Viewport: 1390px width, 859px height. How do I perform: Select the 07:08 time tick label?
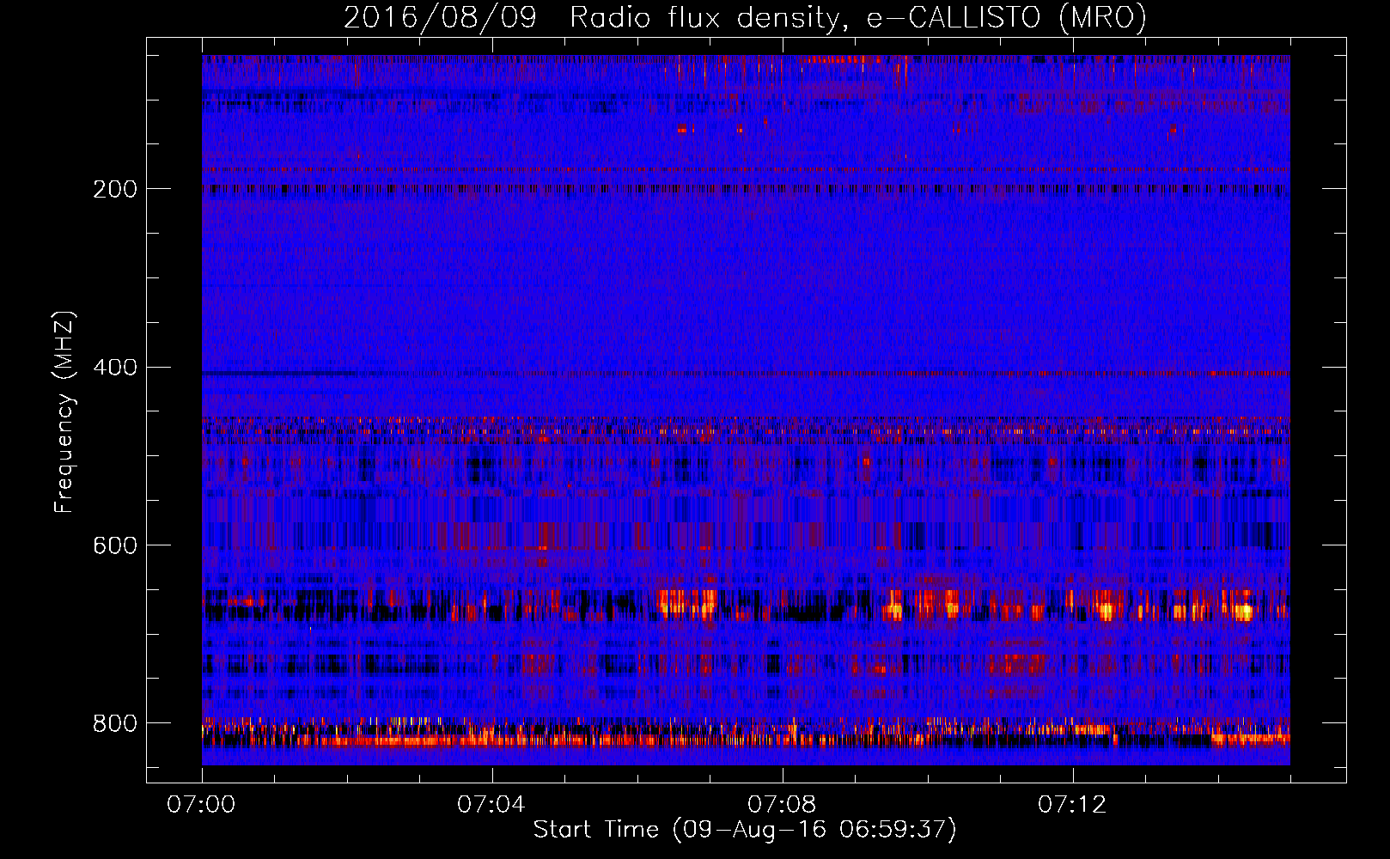pos(782,804)
